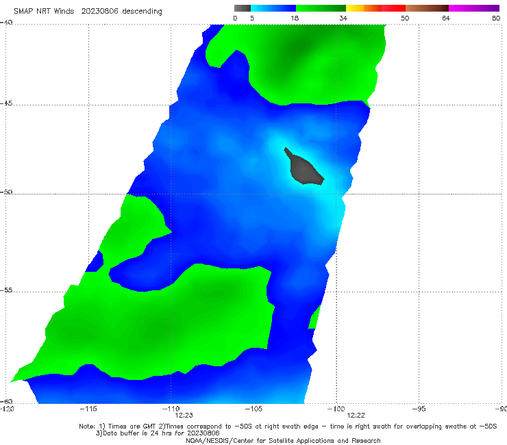The image size is (507, 445).
Task: Click the '12:23' swath time label
Action: [x=184, y=416]
